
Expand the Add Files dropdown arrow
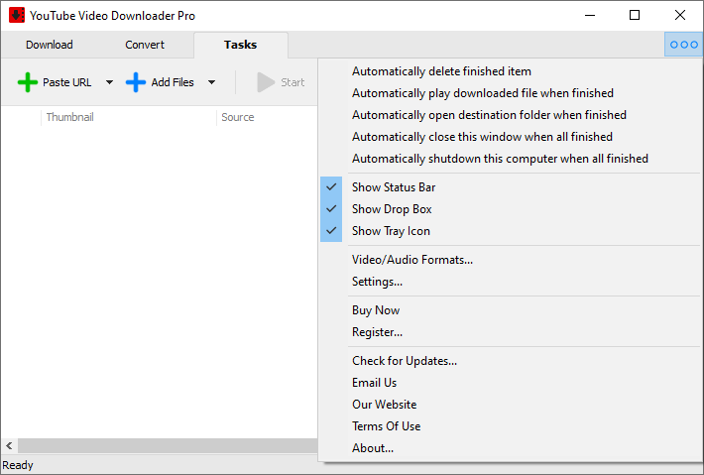[x=211, y=82]
